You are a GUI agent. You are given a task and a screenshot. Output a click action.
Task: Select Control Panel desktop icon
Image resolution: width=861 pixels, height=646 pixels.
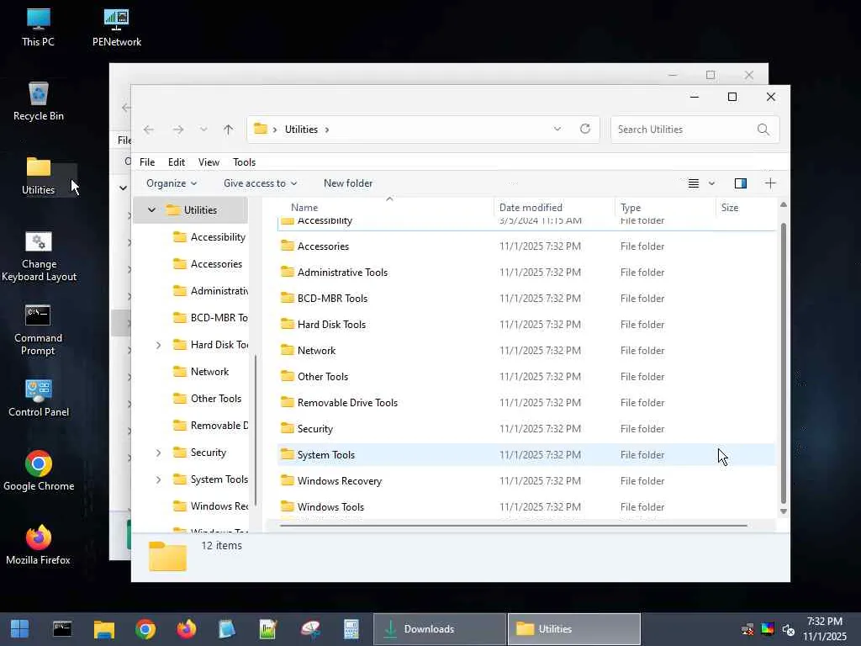[39, 398]
